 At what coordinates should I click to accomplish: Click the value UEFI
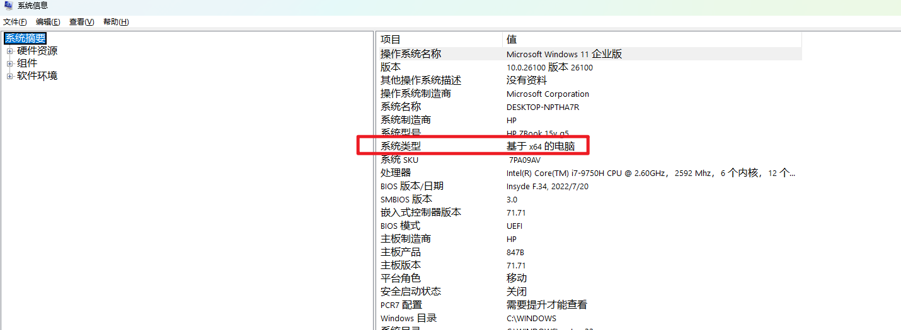coord(515,226)
